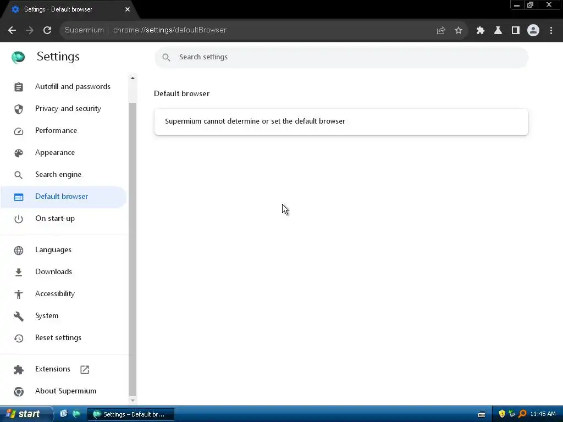Select Search engine settings
563x422 pixels.
click(64, 174)
